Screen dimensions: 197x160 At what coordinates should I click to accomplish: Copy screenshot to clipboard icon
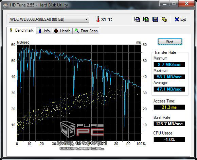pos(146,19)
